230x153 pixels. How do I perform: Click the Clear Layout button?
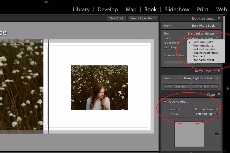205,86
